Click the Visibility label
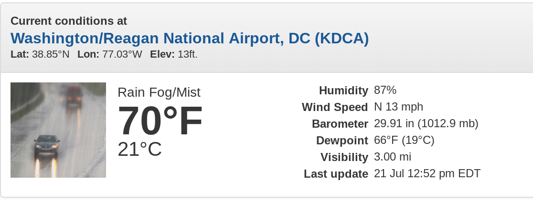Viewport: 533px width, 202px height. pyautogui.click(x=344, y=157)
